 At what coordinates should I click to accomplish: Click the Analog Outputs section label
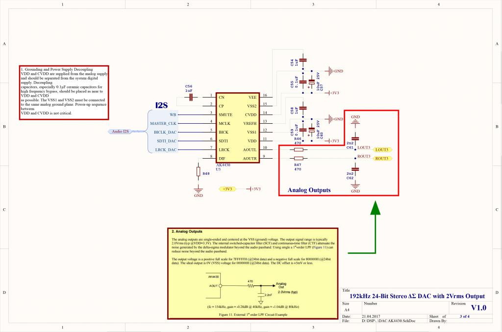pos(309,190)
